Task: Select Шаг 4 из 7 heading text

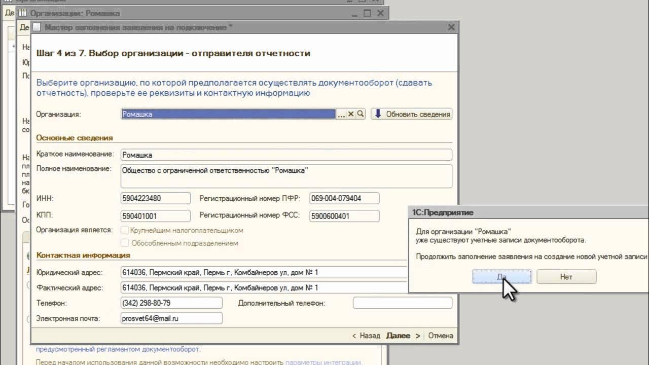Action: [173, 53]
